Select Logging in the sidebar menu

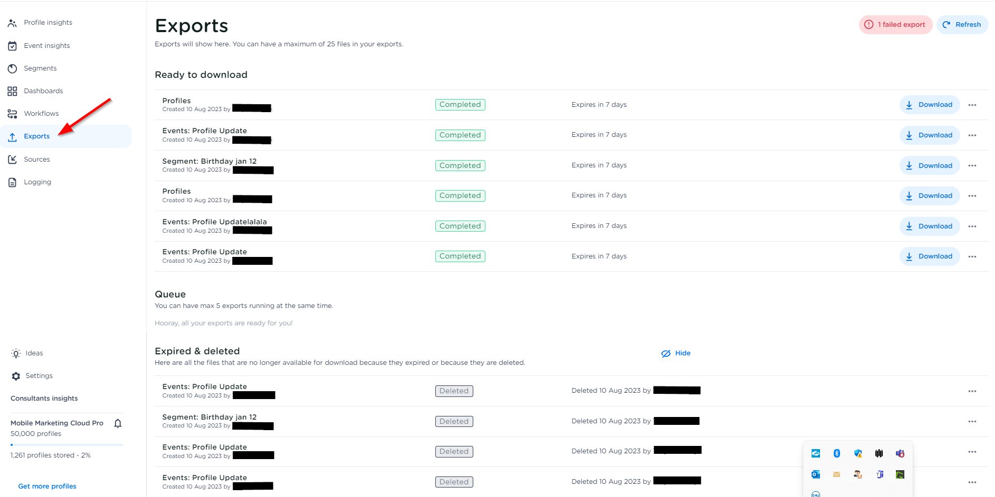tap(37, 182)
